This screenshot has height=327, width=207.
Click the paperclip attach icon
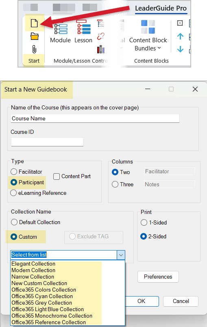(x=34, y=50)
